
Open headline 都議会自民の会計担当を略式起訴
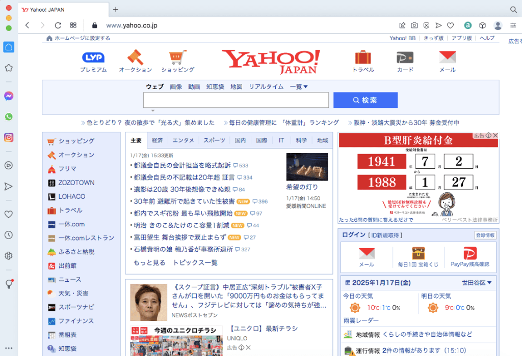click(182, 165)
